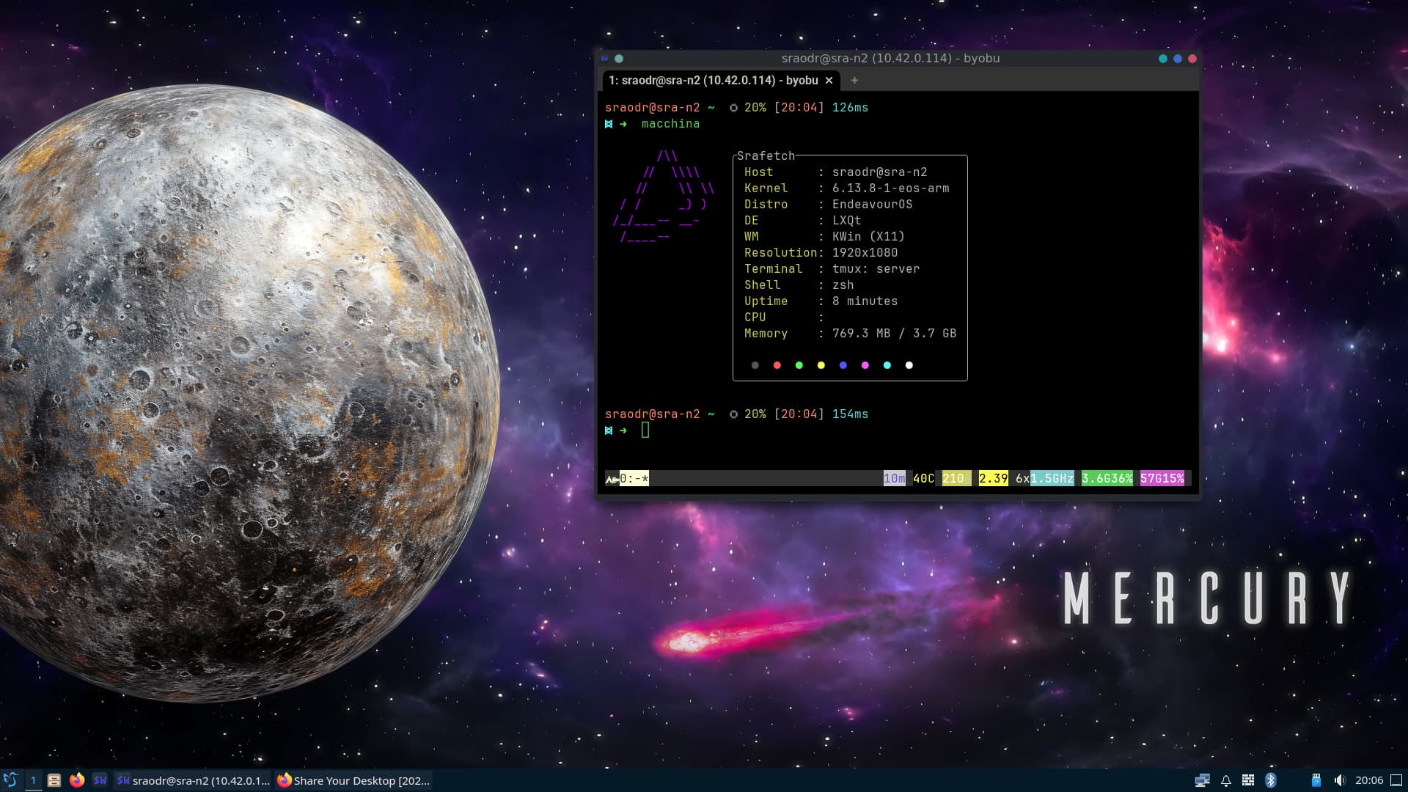Click the Terminal value 'tmux: server'
Screen dimensions: 1408x792
pos(876,269)
